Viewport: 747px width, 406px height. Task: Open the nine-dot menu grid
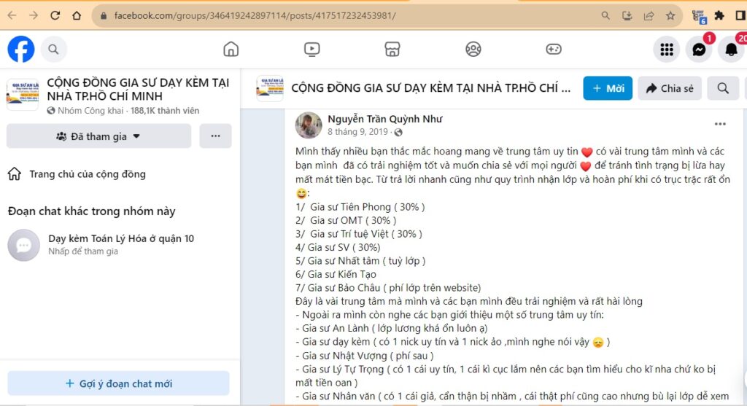tap(667, 49)
